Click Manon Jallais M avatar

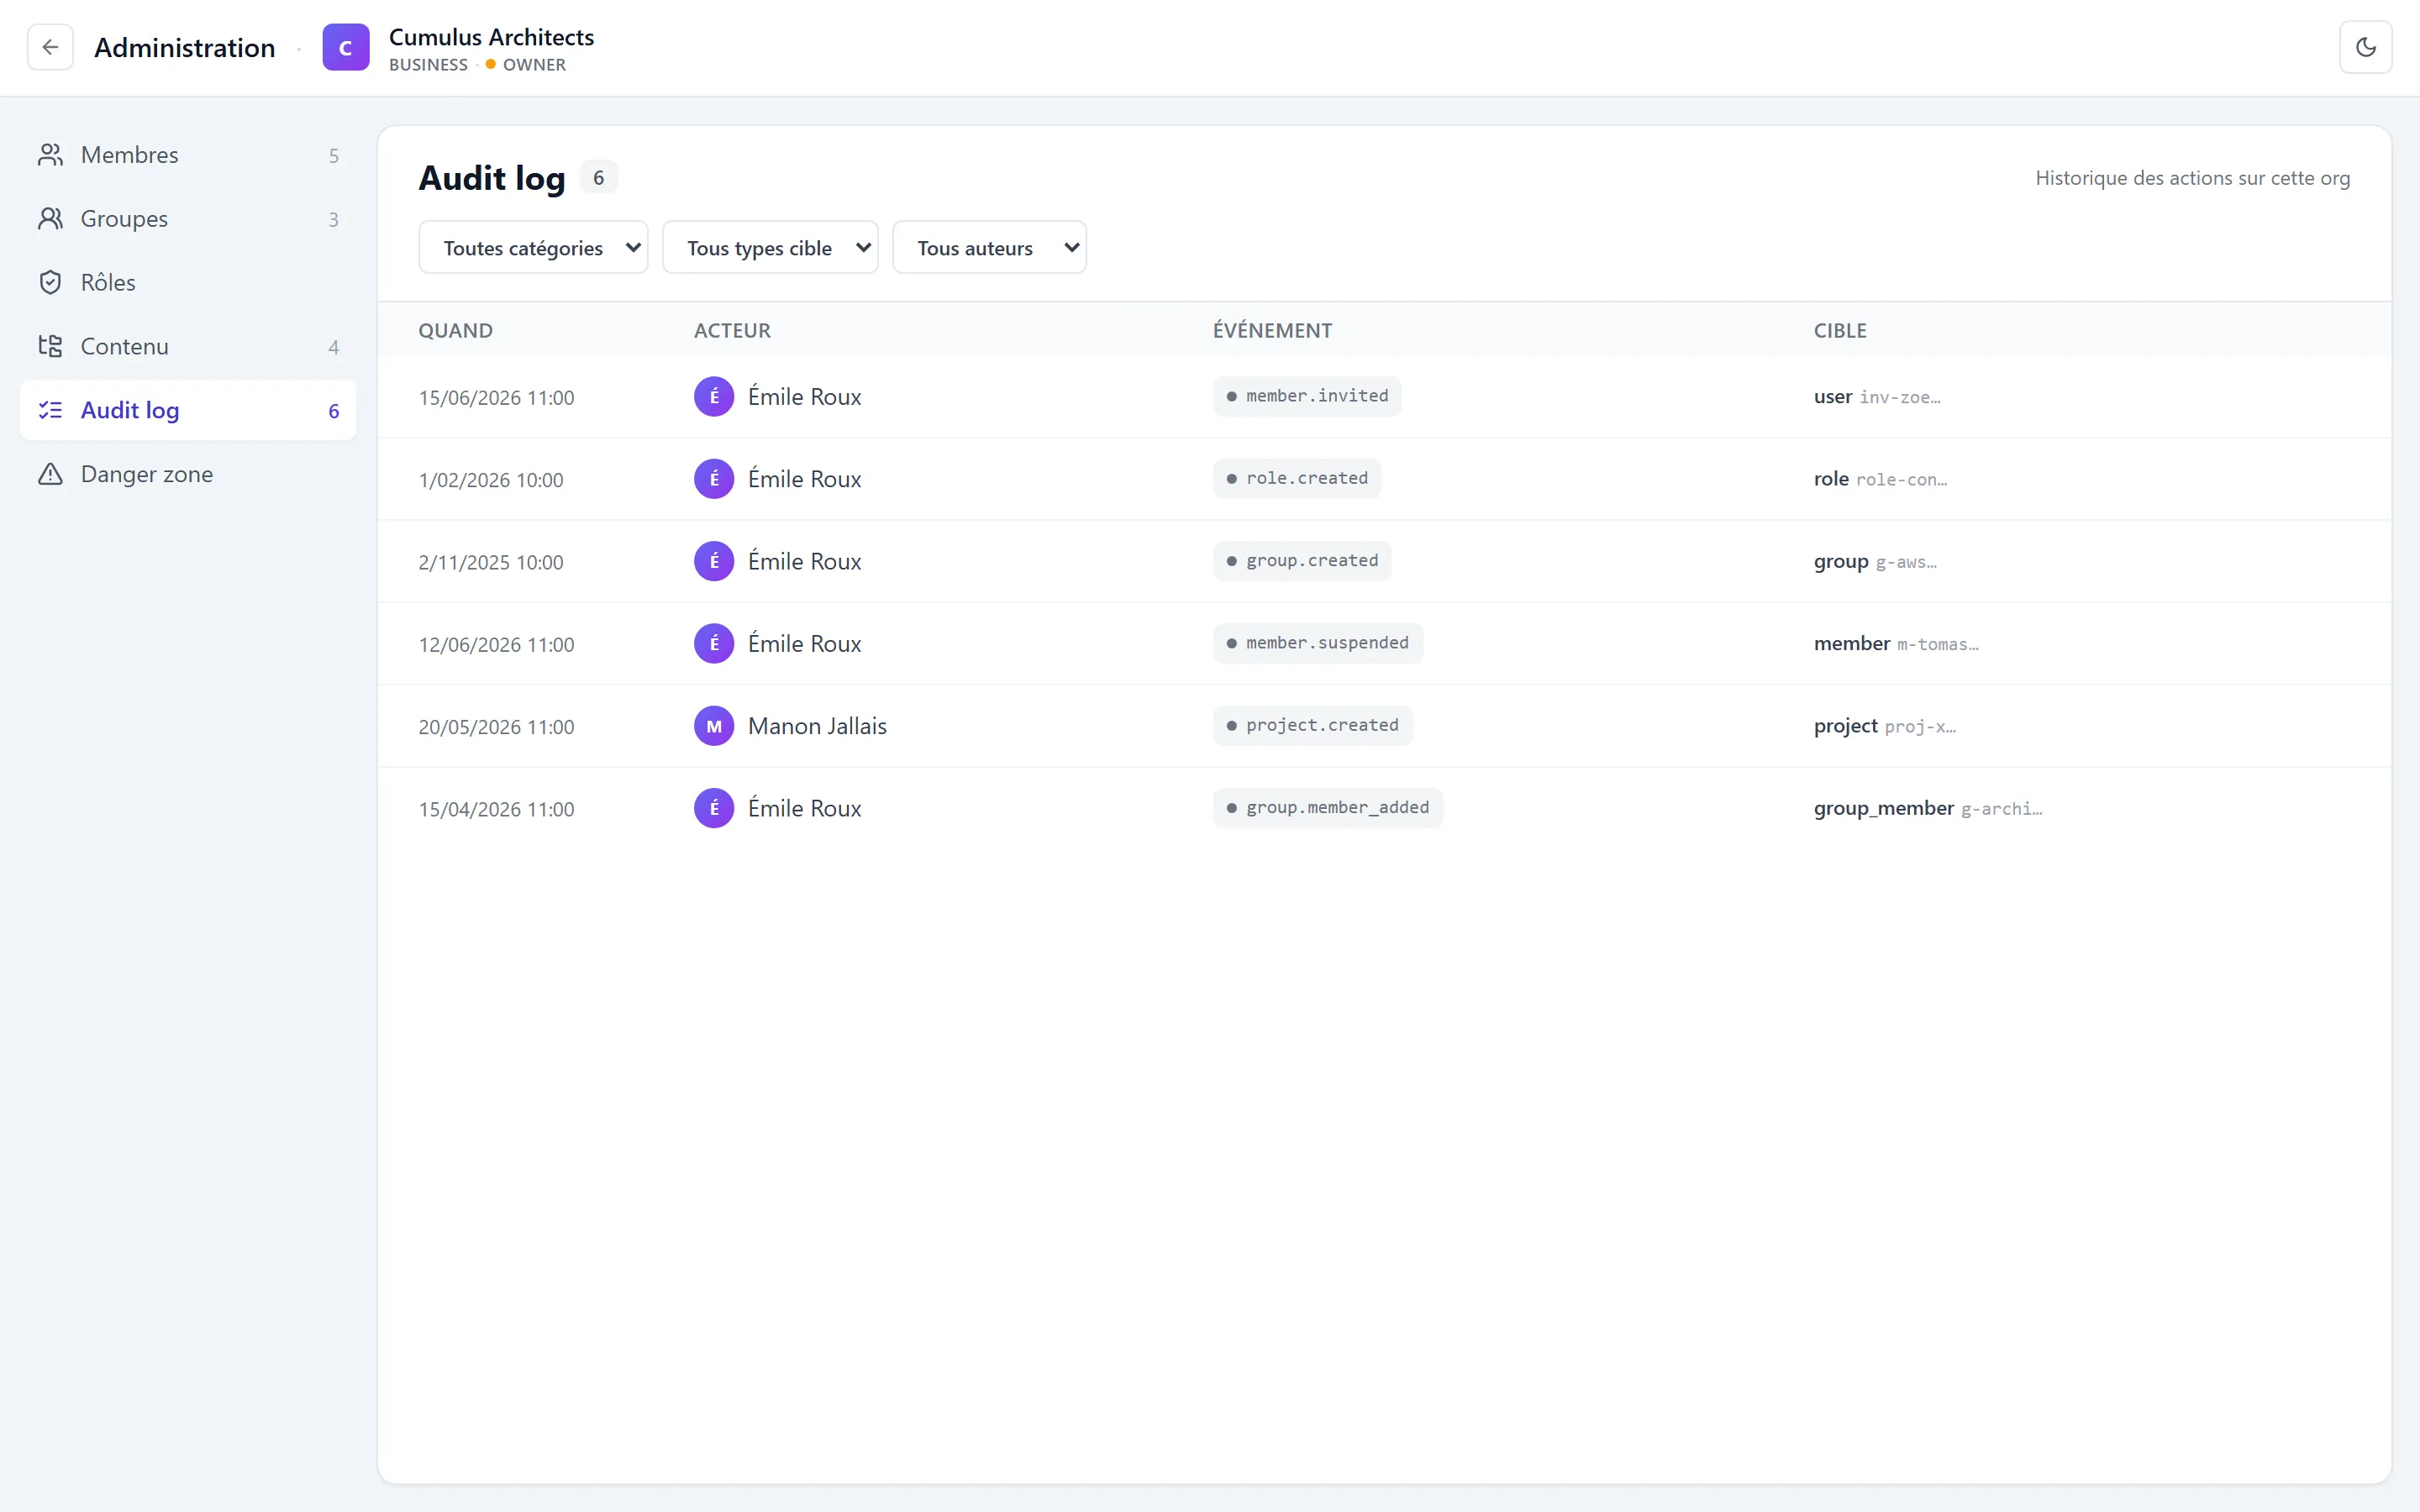714,726
